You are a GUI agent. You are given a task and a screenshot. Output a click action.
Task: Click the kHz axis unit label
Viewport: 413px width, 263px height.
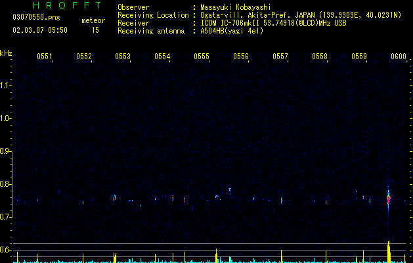pos(6,53)
